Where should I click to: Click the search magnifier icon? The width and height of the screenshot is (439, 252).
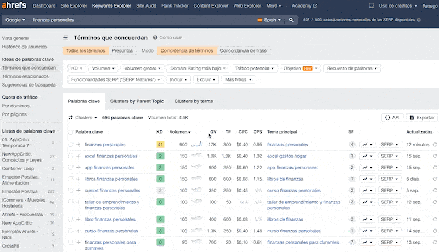[x=291, y=20]
